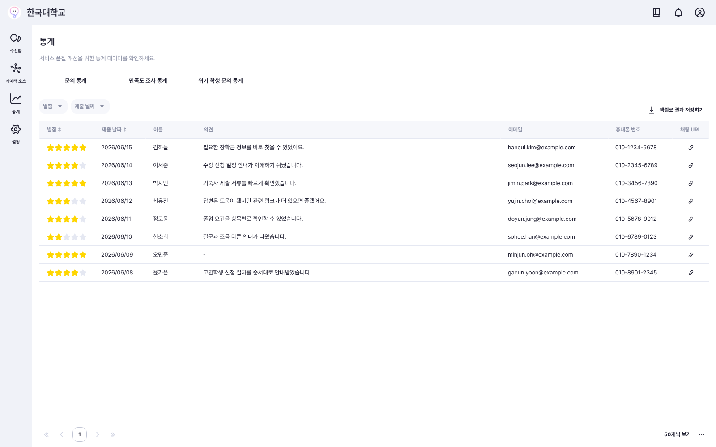Select page number 1 button
Screen dimensions: 716x447
(x=80, y=434)
